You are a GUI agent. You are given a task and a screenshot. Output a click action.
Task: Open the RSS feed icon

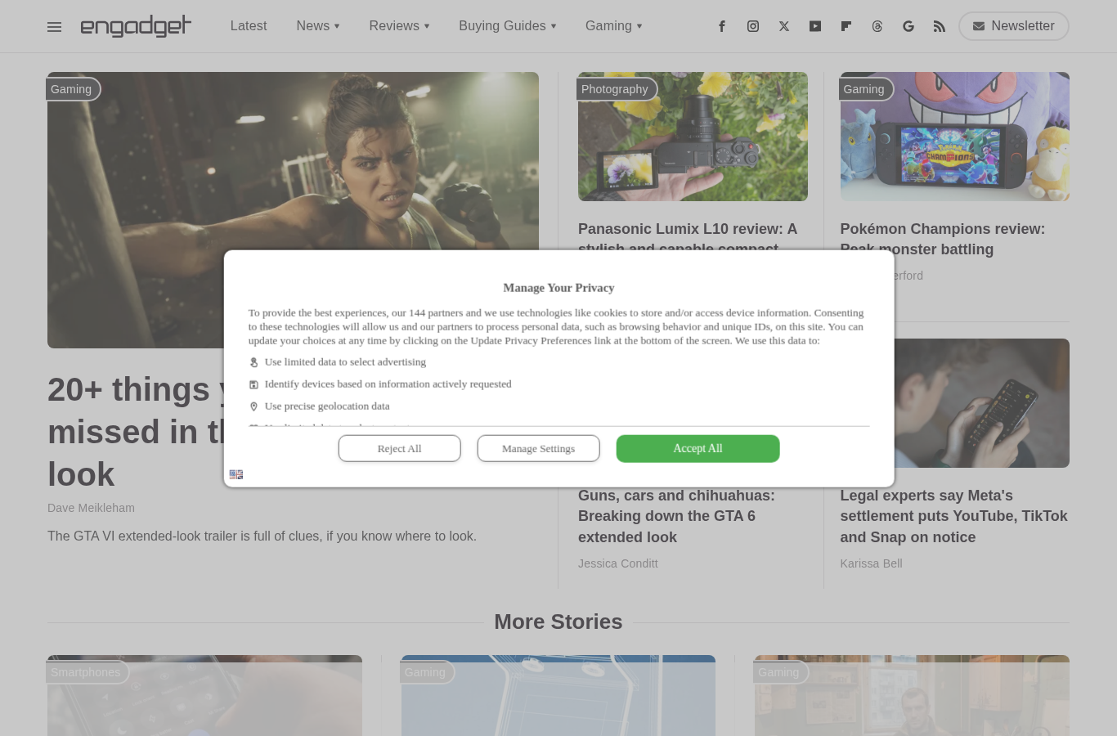(940, 26)
